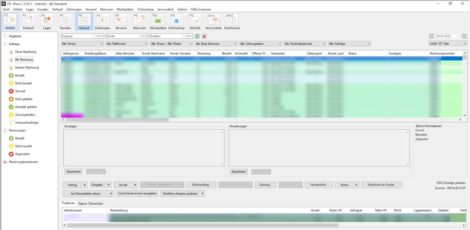The width and height of the screenshot is (470, 230).
Task: Expand the Alle Zahlungsarten dropdown
Action: pos(260,44)
